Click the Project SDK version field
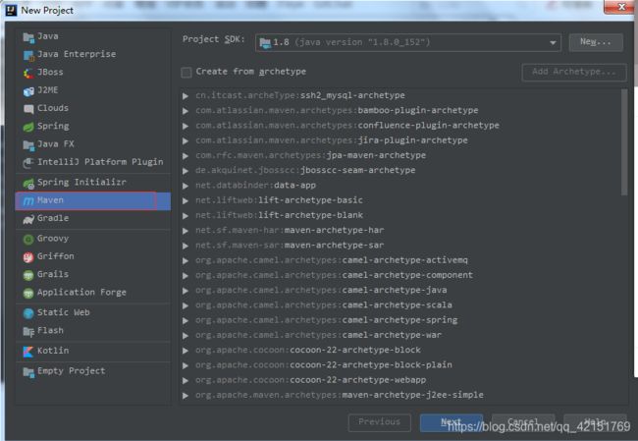 point(408,43)
